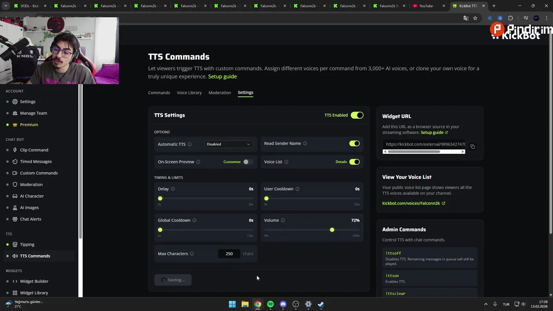The height and width of the screenshot is (311, 553).
Task: Click info icon next to User Cooldown
Action: (297, 189)
